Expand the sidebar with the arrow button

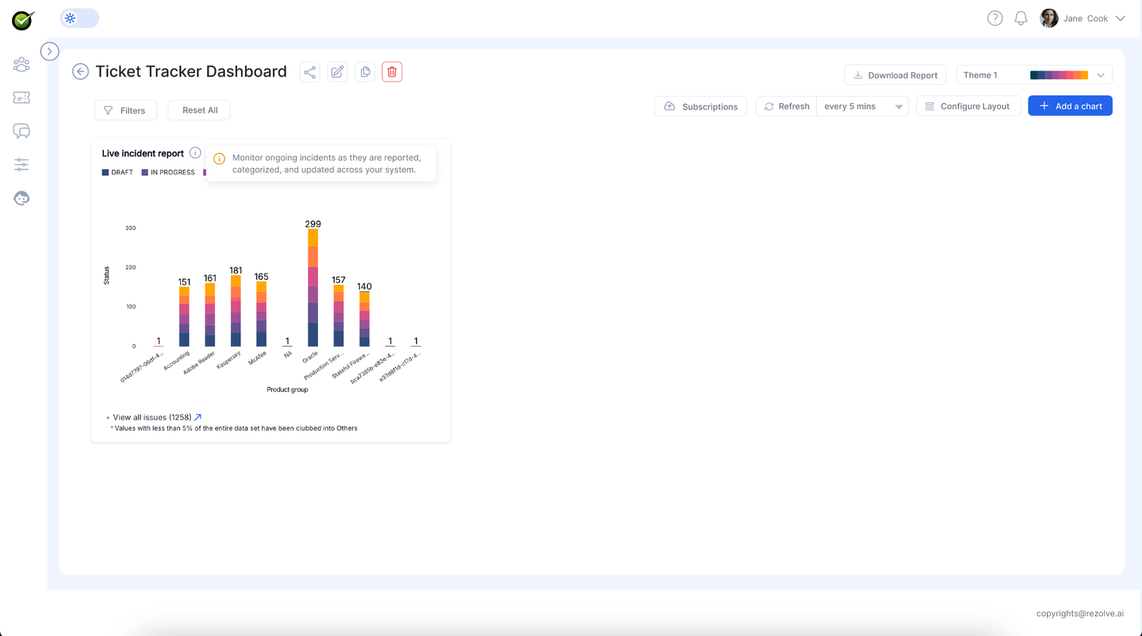point(49,52)
